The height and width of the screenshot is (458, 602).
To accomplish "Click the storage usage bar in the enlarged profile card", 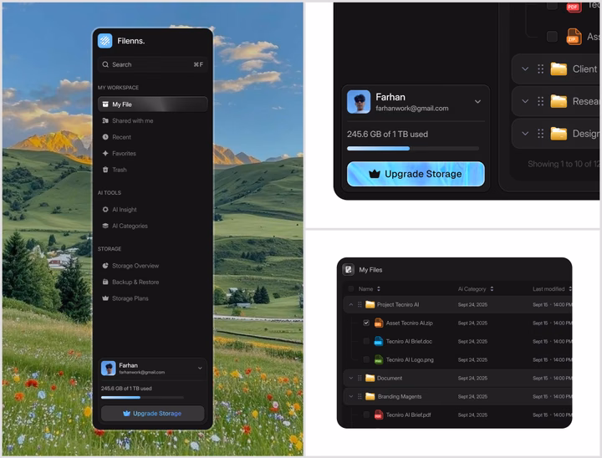I will click(x=413, y=148).
